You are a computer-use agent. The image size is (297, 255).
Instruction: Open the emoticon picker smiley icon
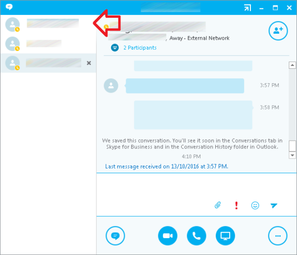coord(255,205)
